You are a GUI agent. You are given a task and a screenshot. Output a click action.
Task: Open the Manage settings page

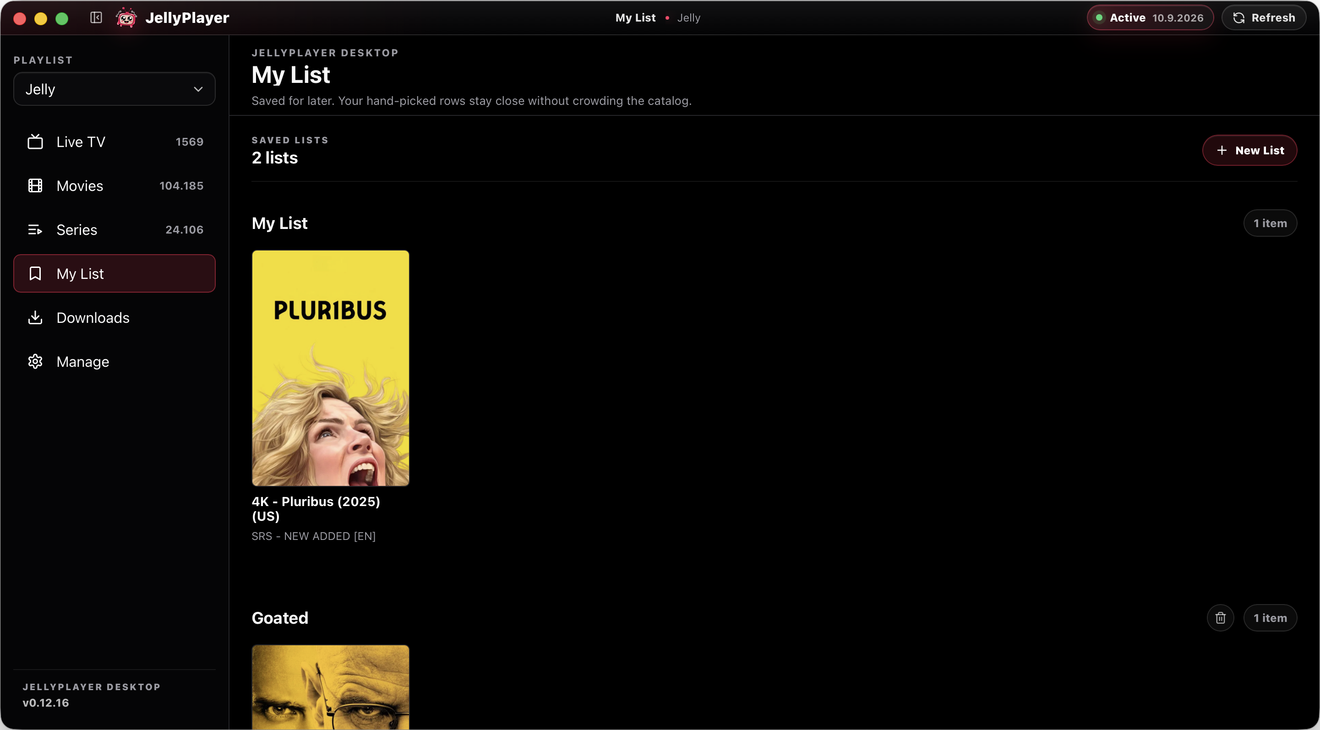(x=114, y=362)
